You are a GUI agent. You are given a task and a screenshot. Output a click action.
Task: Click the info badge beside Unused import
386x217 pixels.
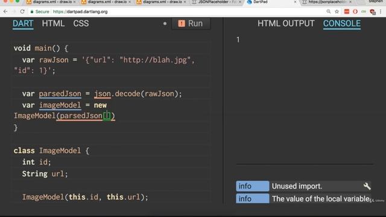tap(253, 186)
